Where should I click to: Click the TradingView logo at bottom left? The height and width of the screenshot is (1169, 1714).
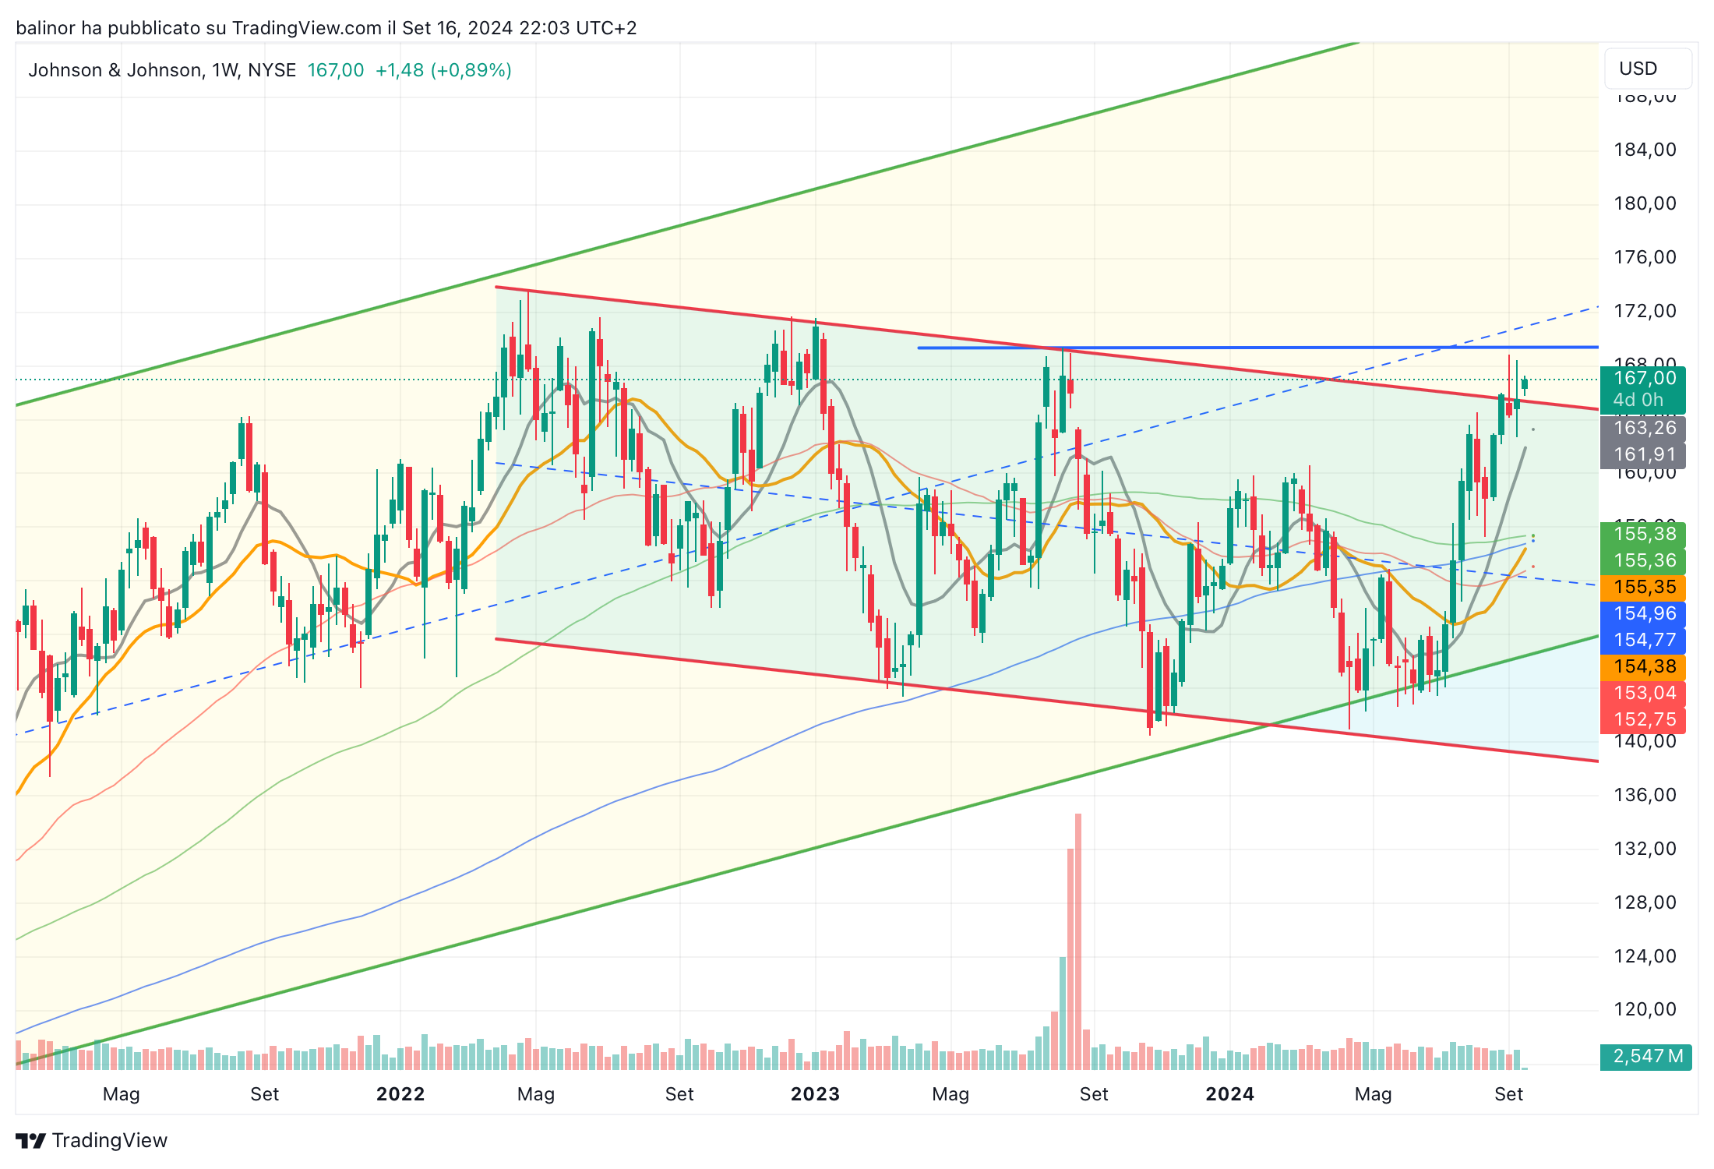(91, 1140)
